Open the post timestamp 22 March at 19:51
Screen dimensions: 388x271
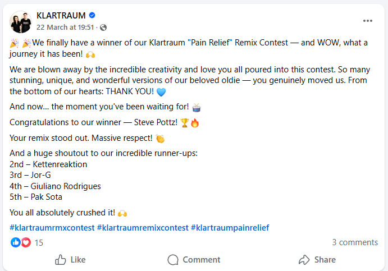pos(65,27)
